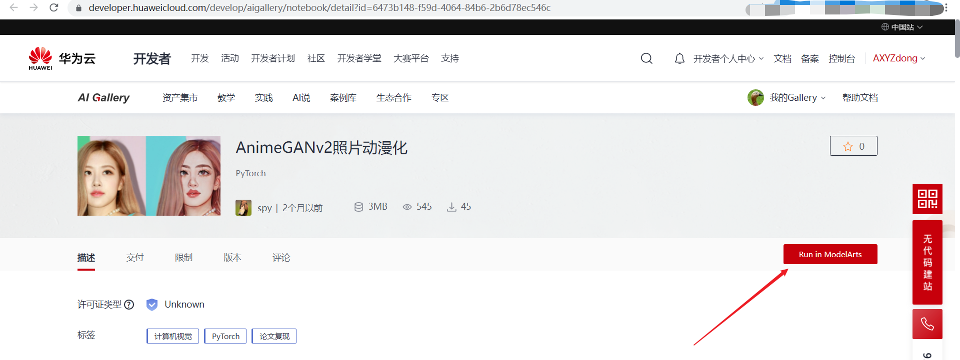This screenshot has height=360, width=960.
Task: Click the PyTorch subtitle under title
Action: click(x=250, y=173)
